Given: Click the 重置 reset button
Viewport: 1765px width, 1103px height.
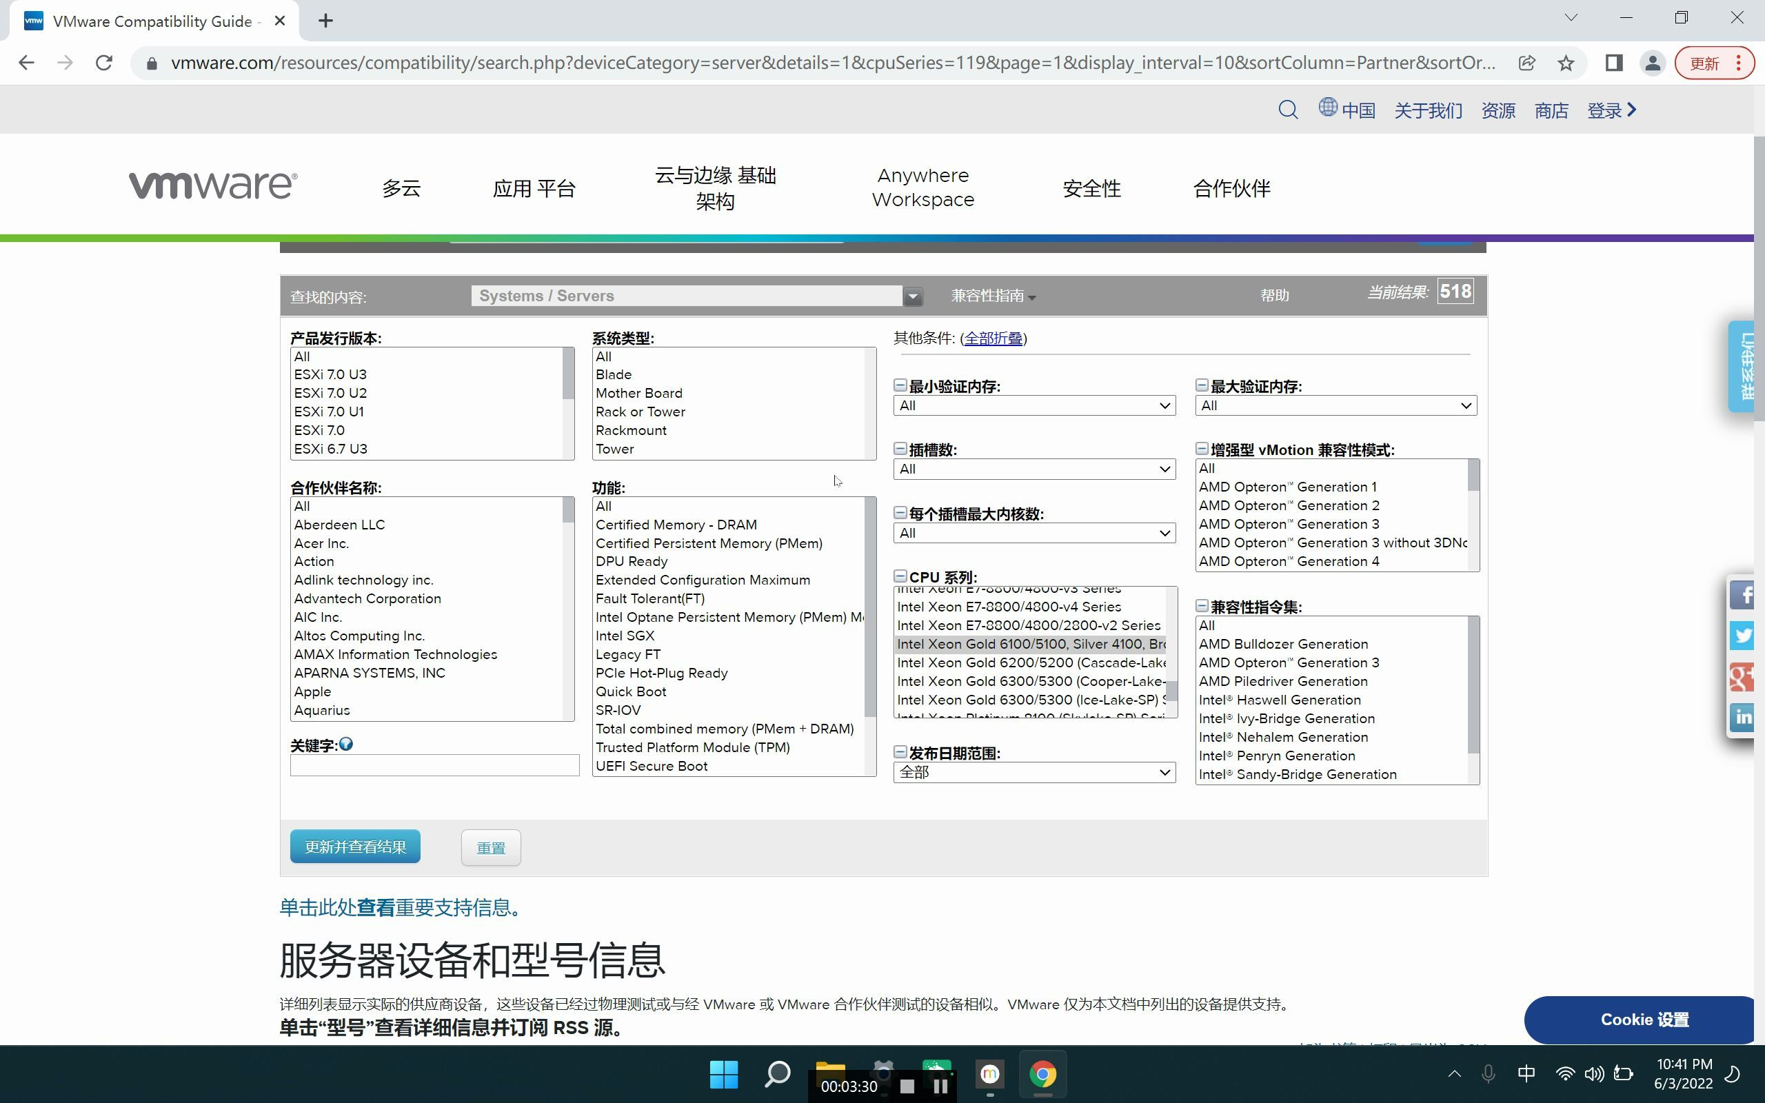Looking at the screenshot, I should 491,848.
